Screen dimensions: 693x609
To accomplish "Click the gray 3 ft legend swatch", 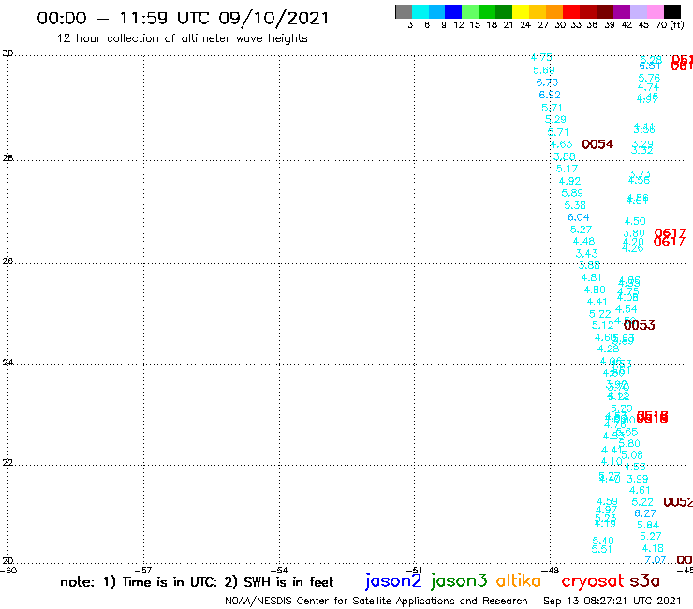I will pos(404,11).
